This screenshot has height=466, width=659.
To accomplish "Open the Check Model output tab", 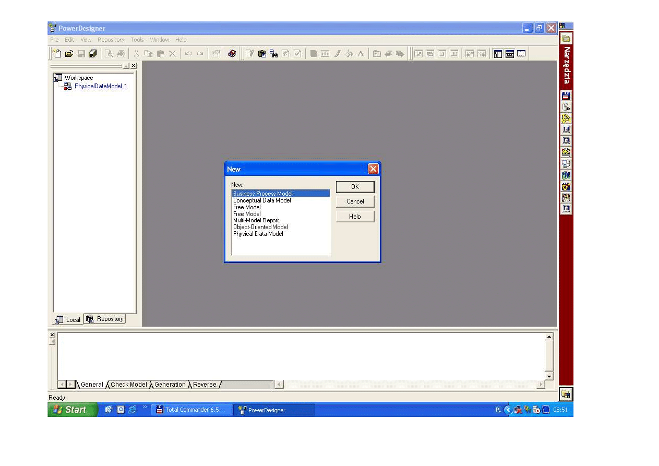I will [x=128, y=385].
